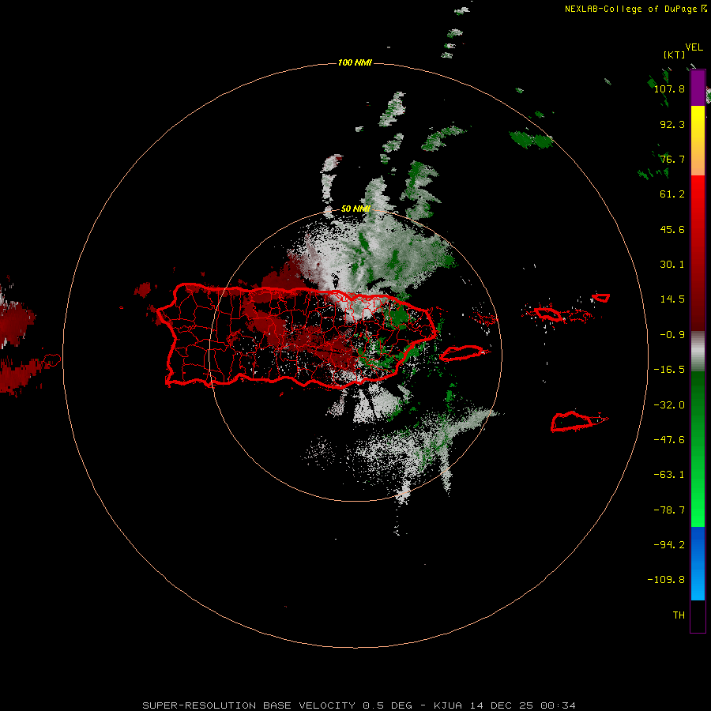The height and width of the screenshot is (711, 711).
Task: Select the -94.2 scale value
Action: point(669,545)
